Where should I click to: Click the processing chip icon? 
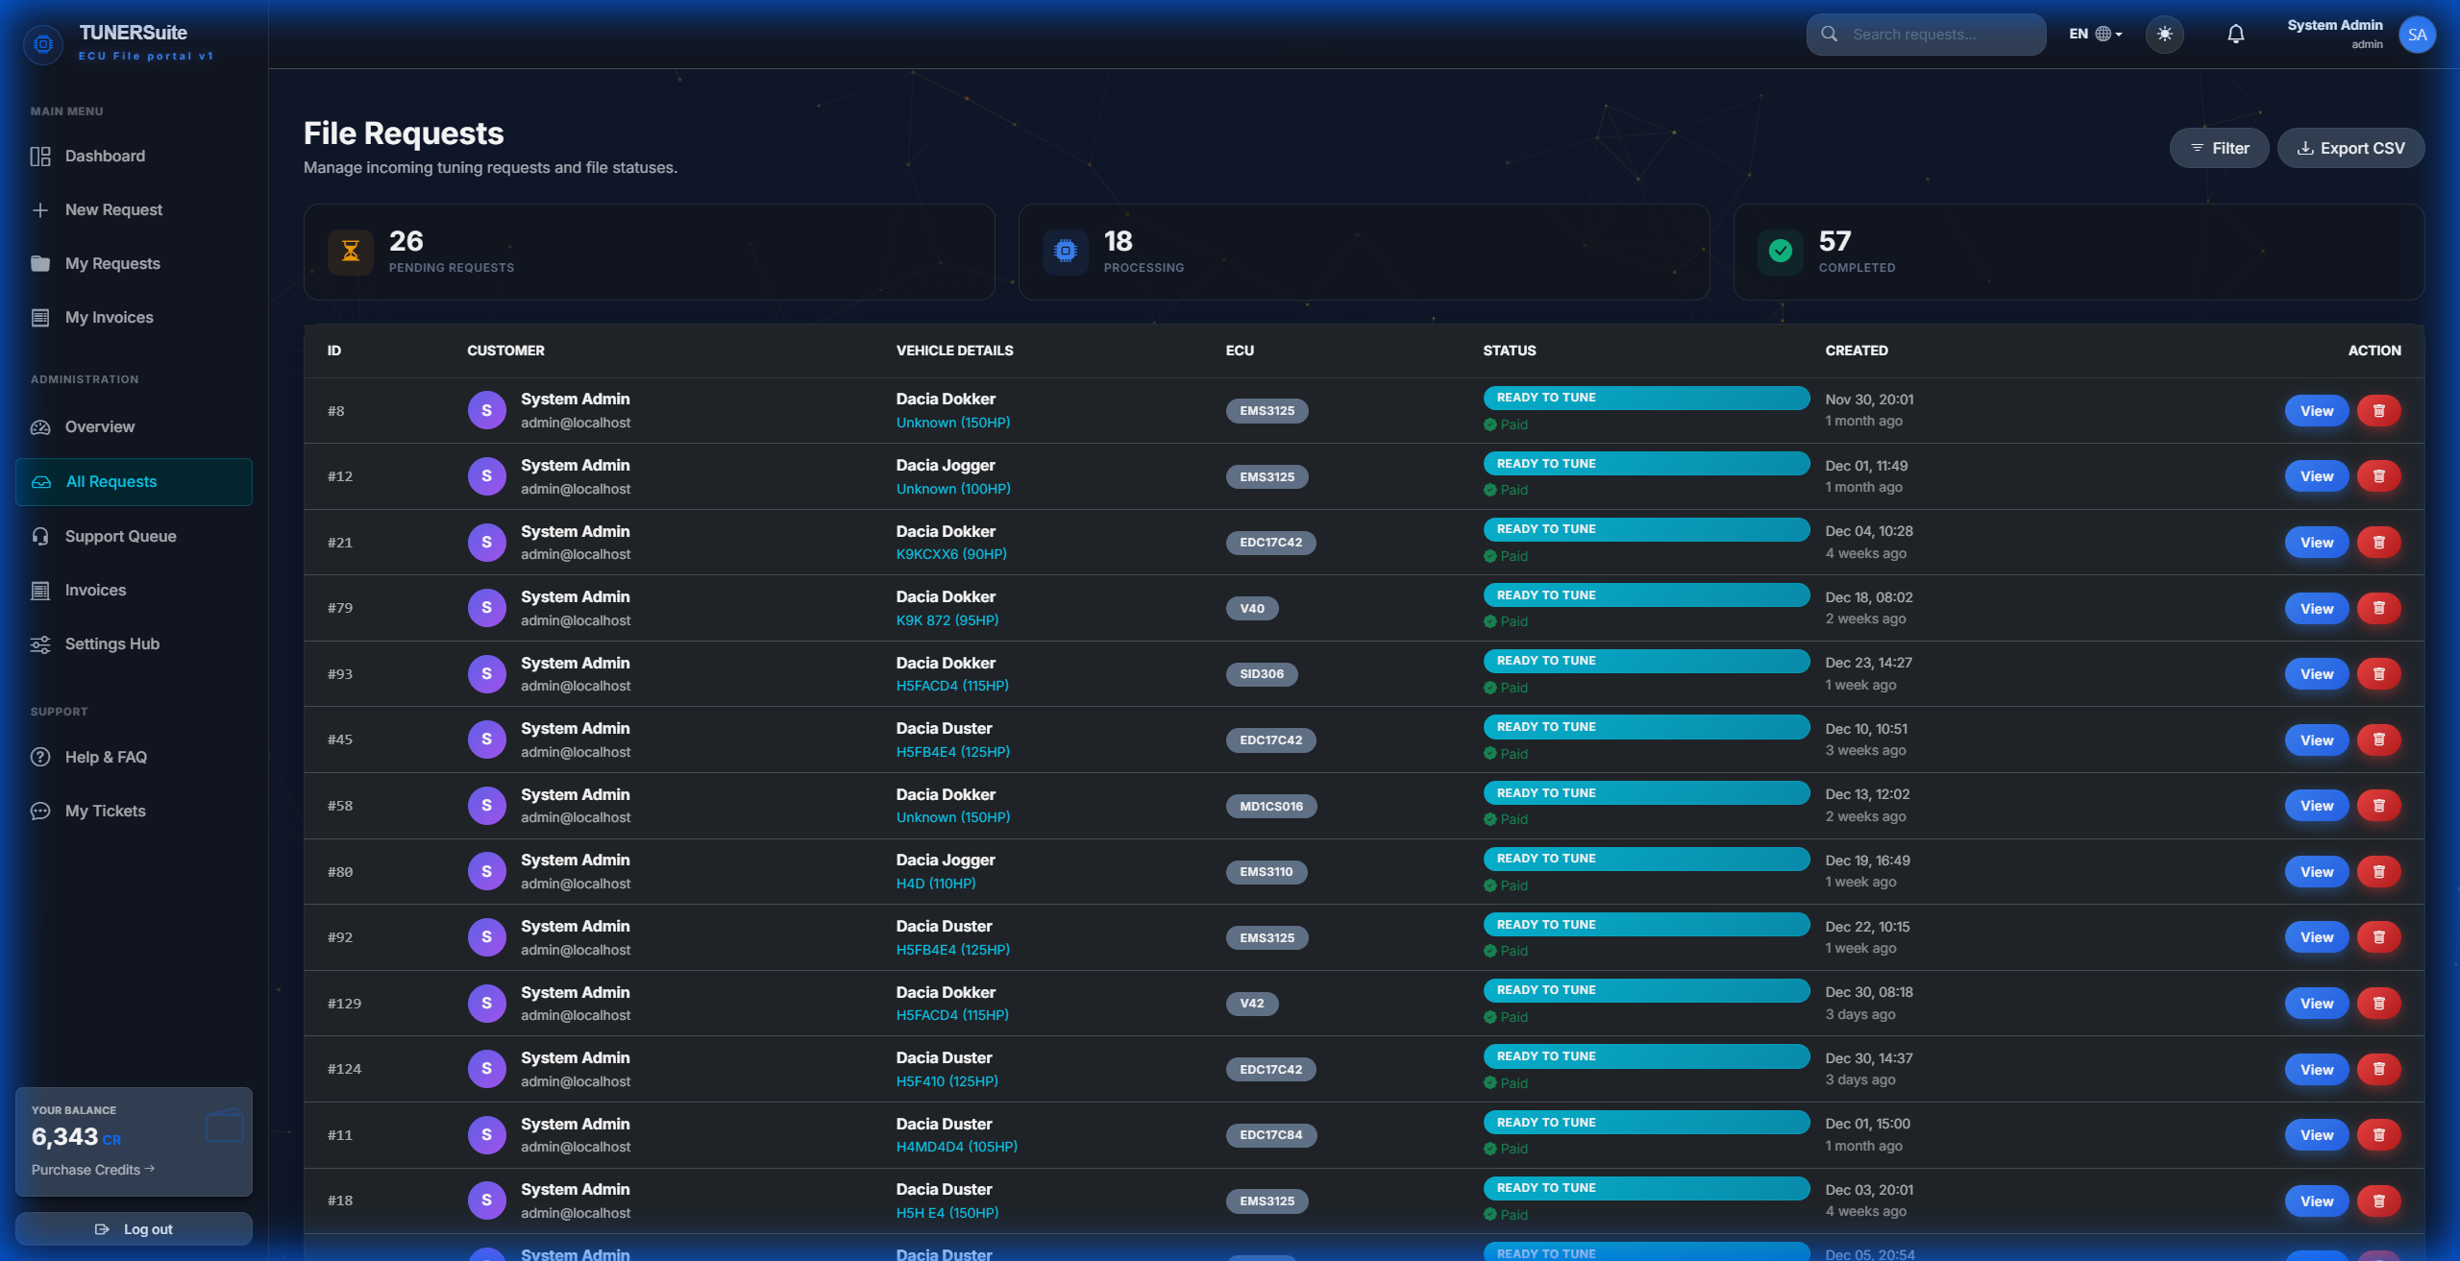[1065, 252]
